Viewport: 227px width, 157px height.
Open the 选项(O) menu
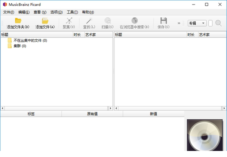pyautogui.click(x=56, y=12)
